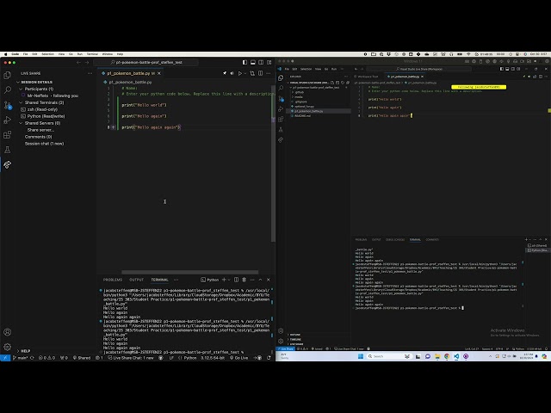Switch to PROBLEMS tab in left panel
The image size is (551, 413).
[x=113, y=280]
